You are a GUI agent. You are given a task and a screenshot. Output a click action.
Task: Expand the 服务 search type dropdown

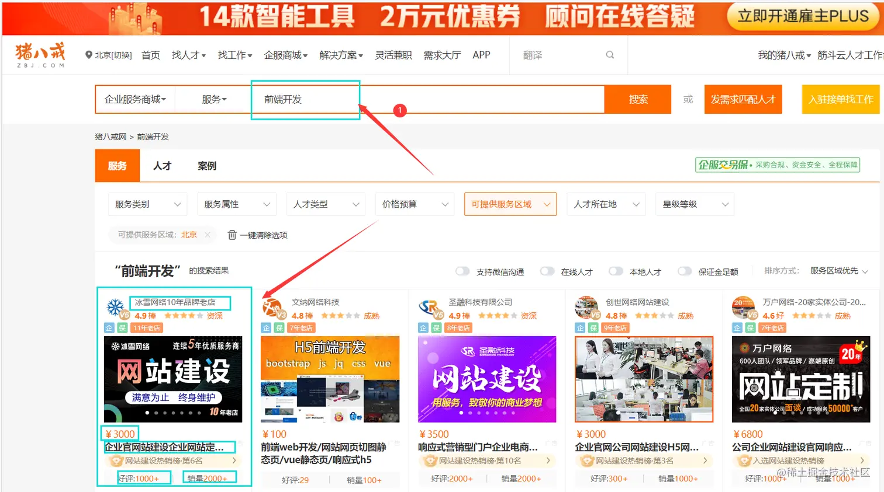pyautogui.click(x=214, y=100)
